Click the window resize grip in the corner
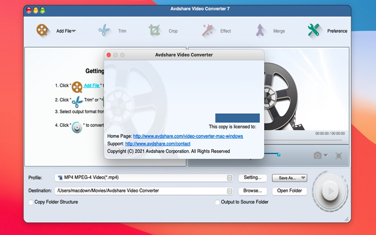Viewport: 376px width, 235px height. tap(347, 219)
